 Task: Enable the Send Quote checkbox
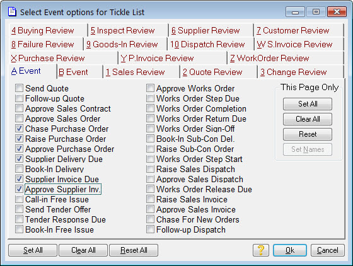(x=19, y=88)
